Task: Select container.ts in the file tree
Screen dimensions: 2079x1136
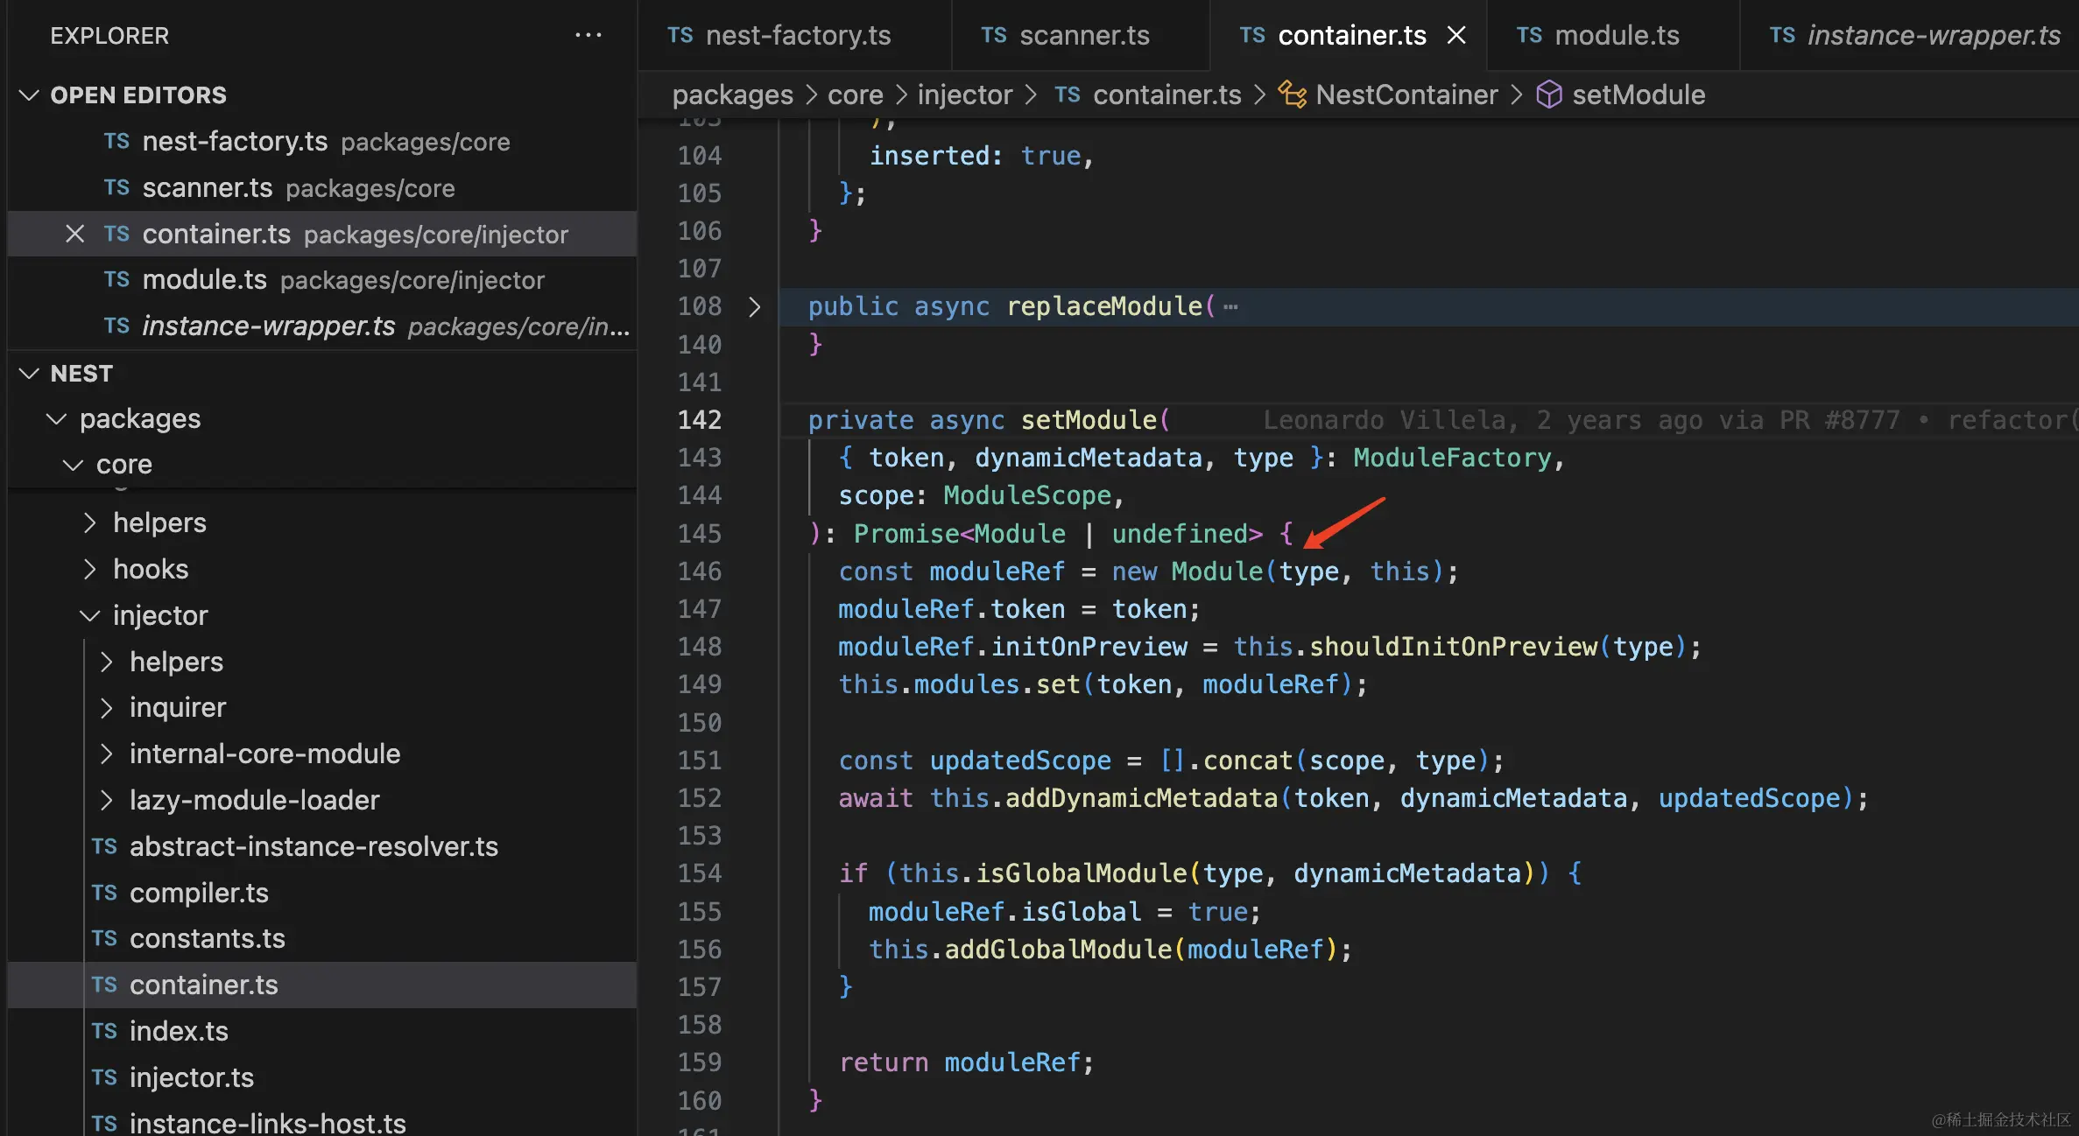Action: pos(322,985)
